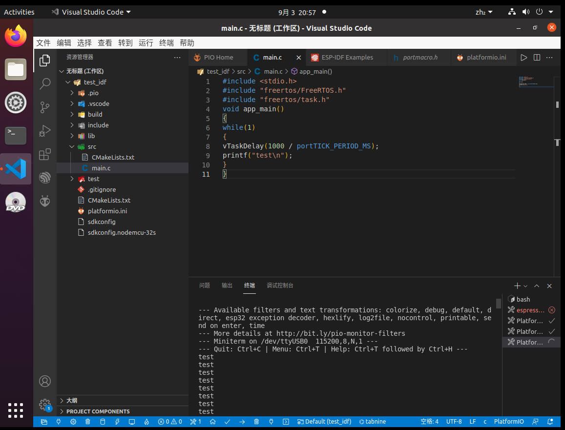Open the 运行 menu
This screenshot has height=430, width=565.
(146, 42)
